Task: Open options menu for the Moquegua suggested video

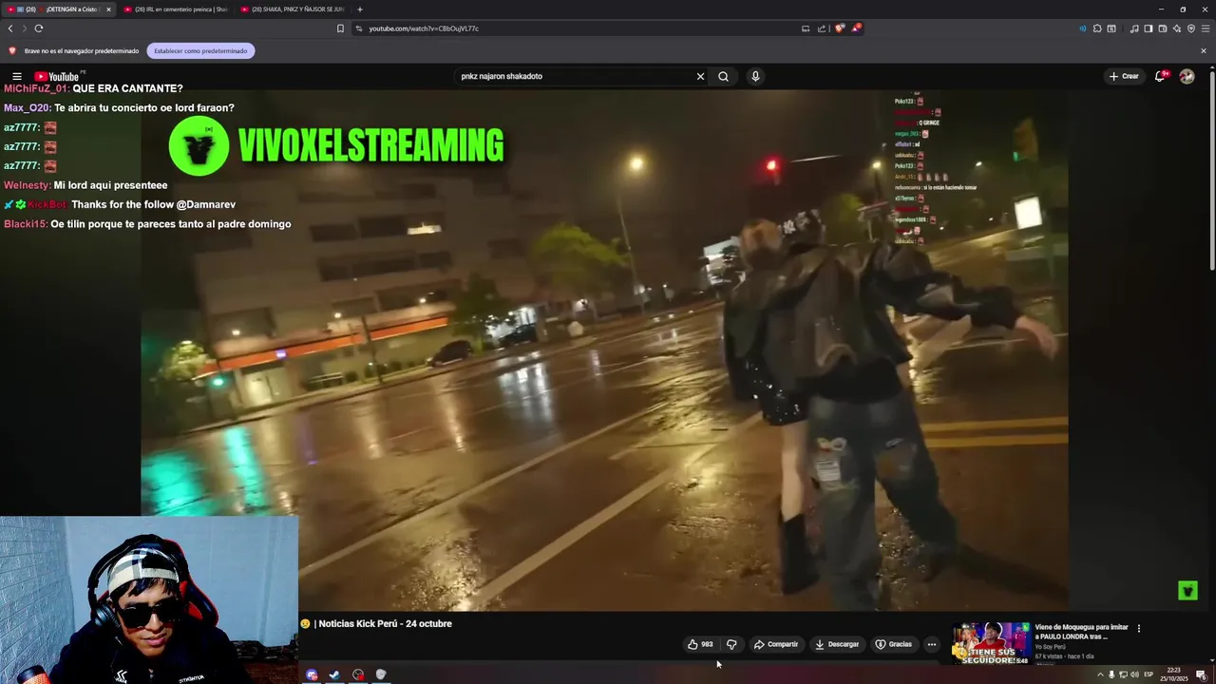Action: pyautogui.click(x=1138, y=628)
